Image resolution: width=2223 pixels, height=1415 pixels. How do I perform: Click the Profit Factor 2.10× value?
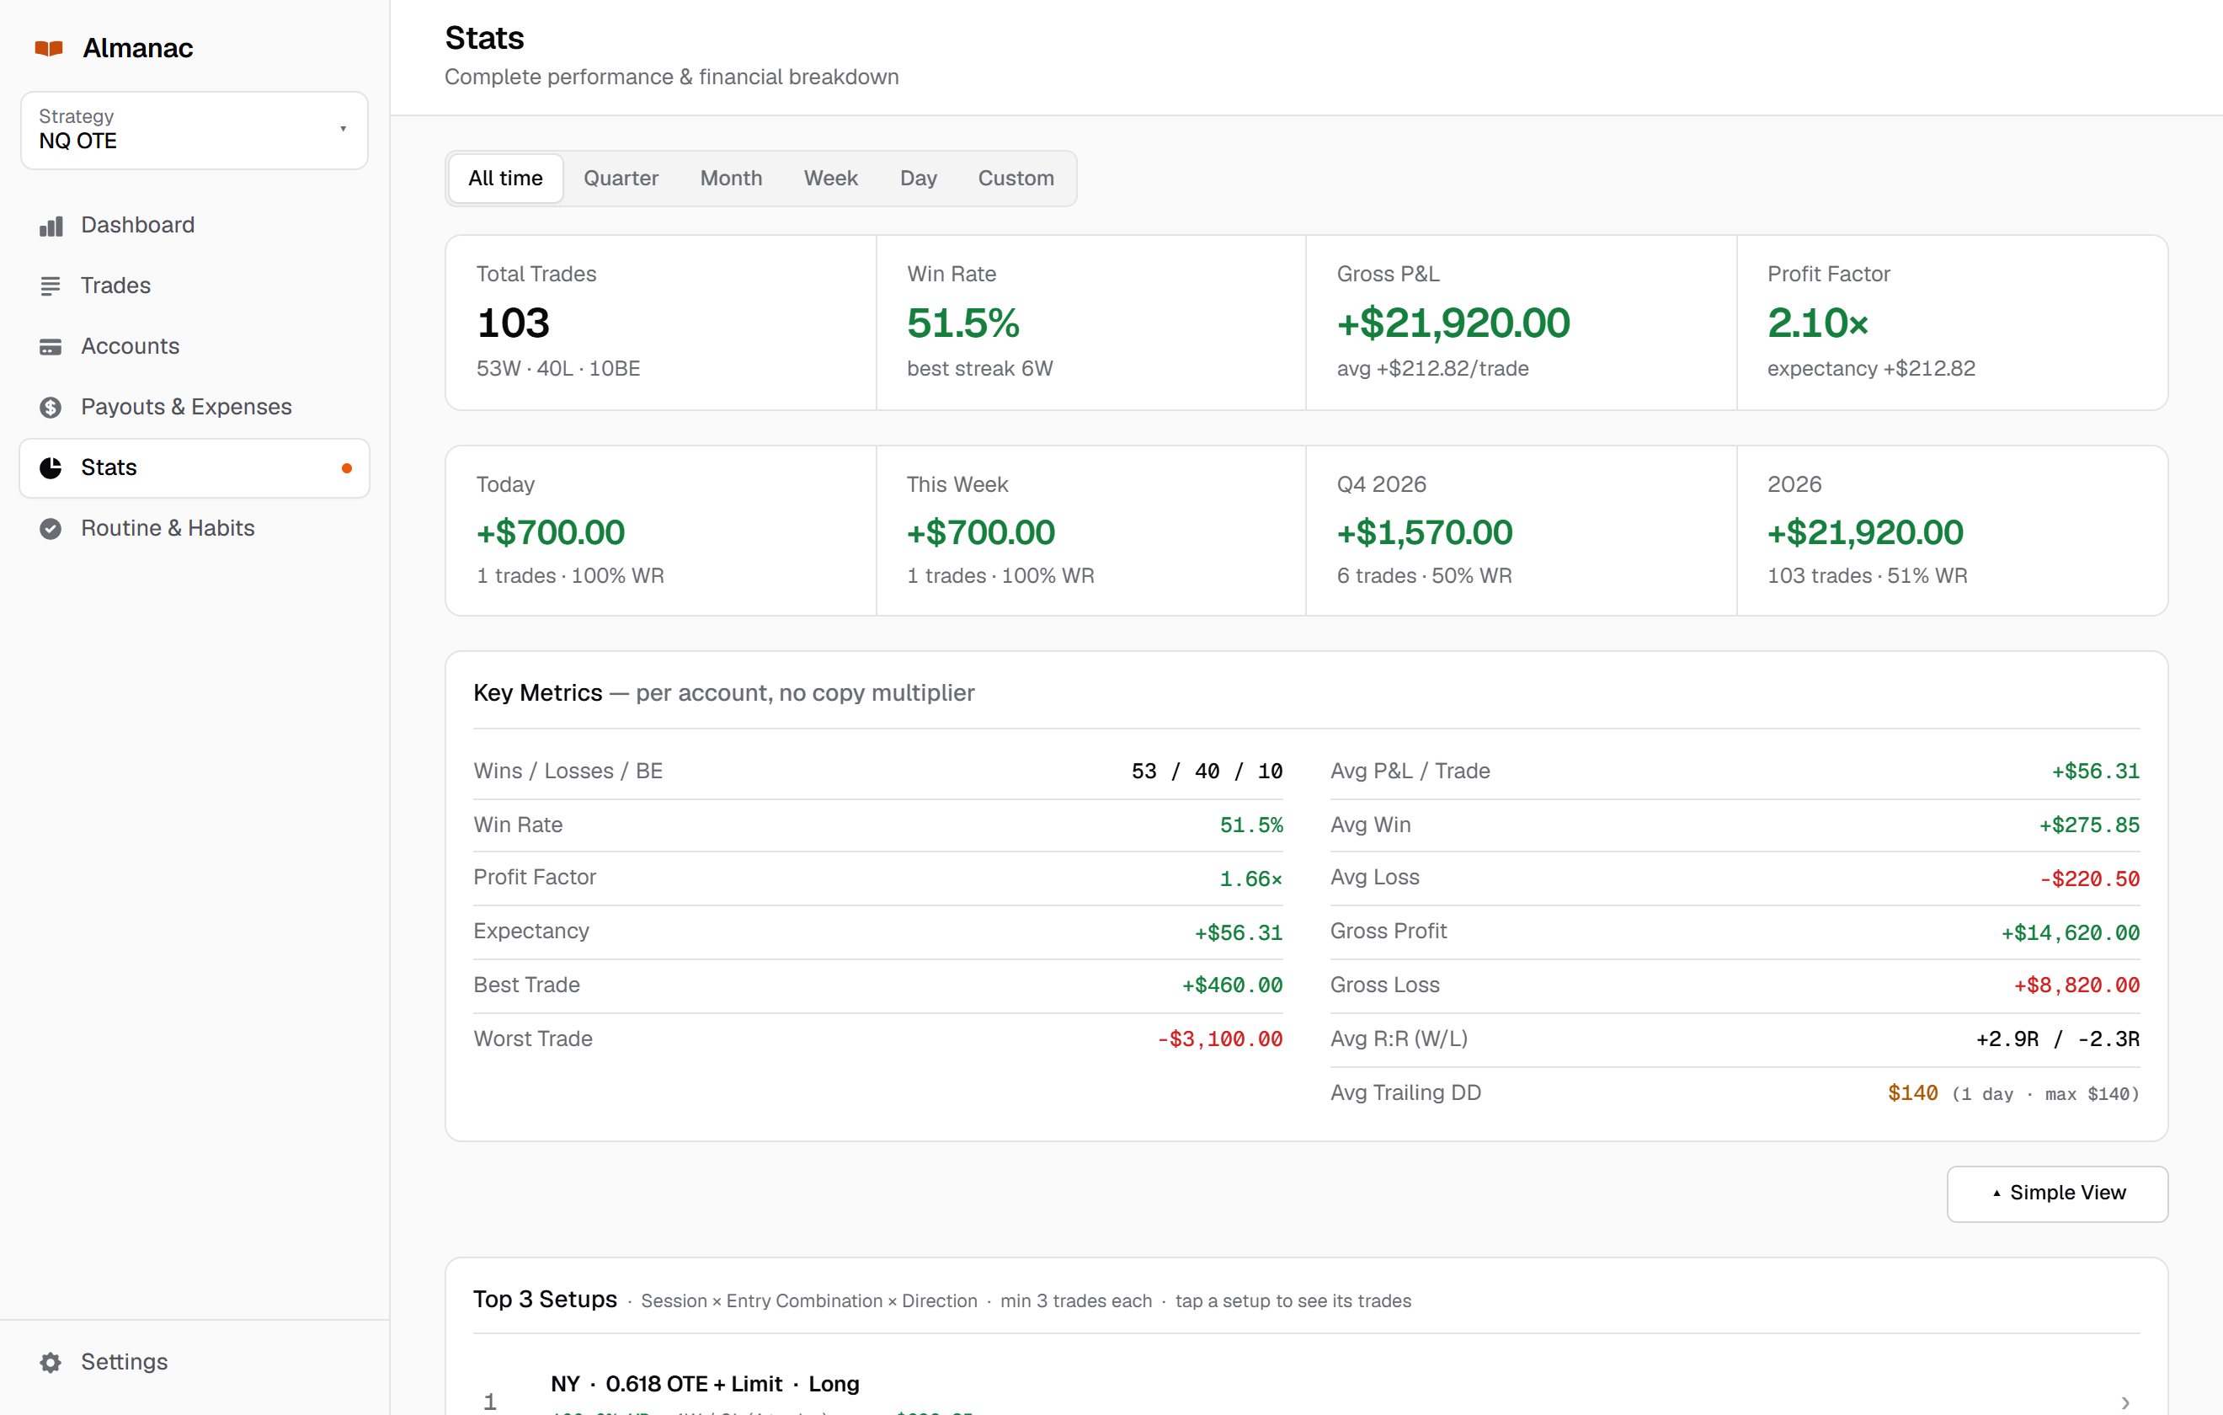(1818, 323)
